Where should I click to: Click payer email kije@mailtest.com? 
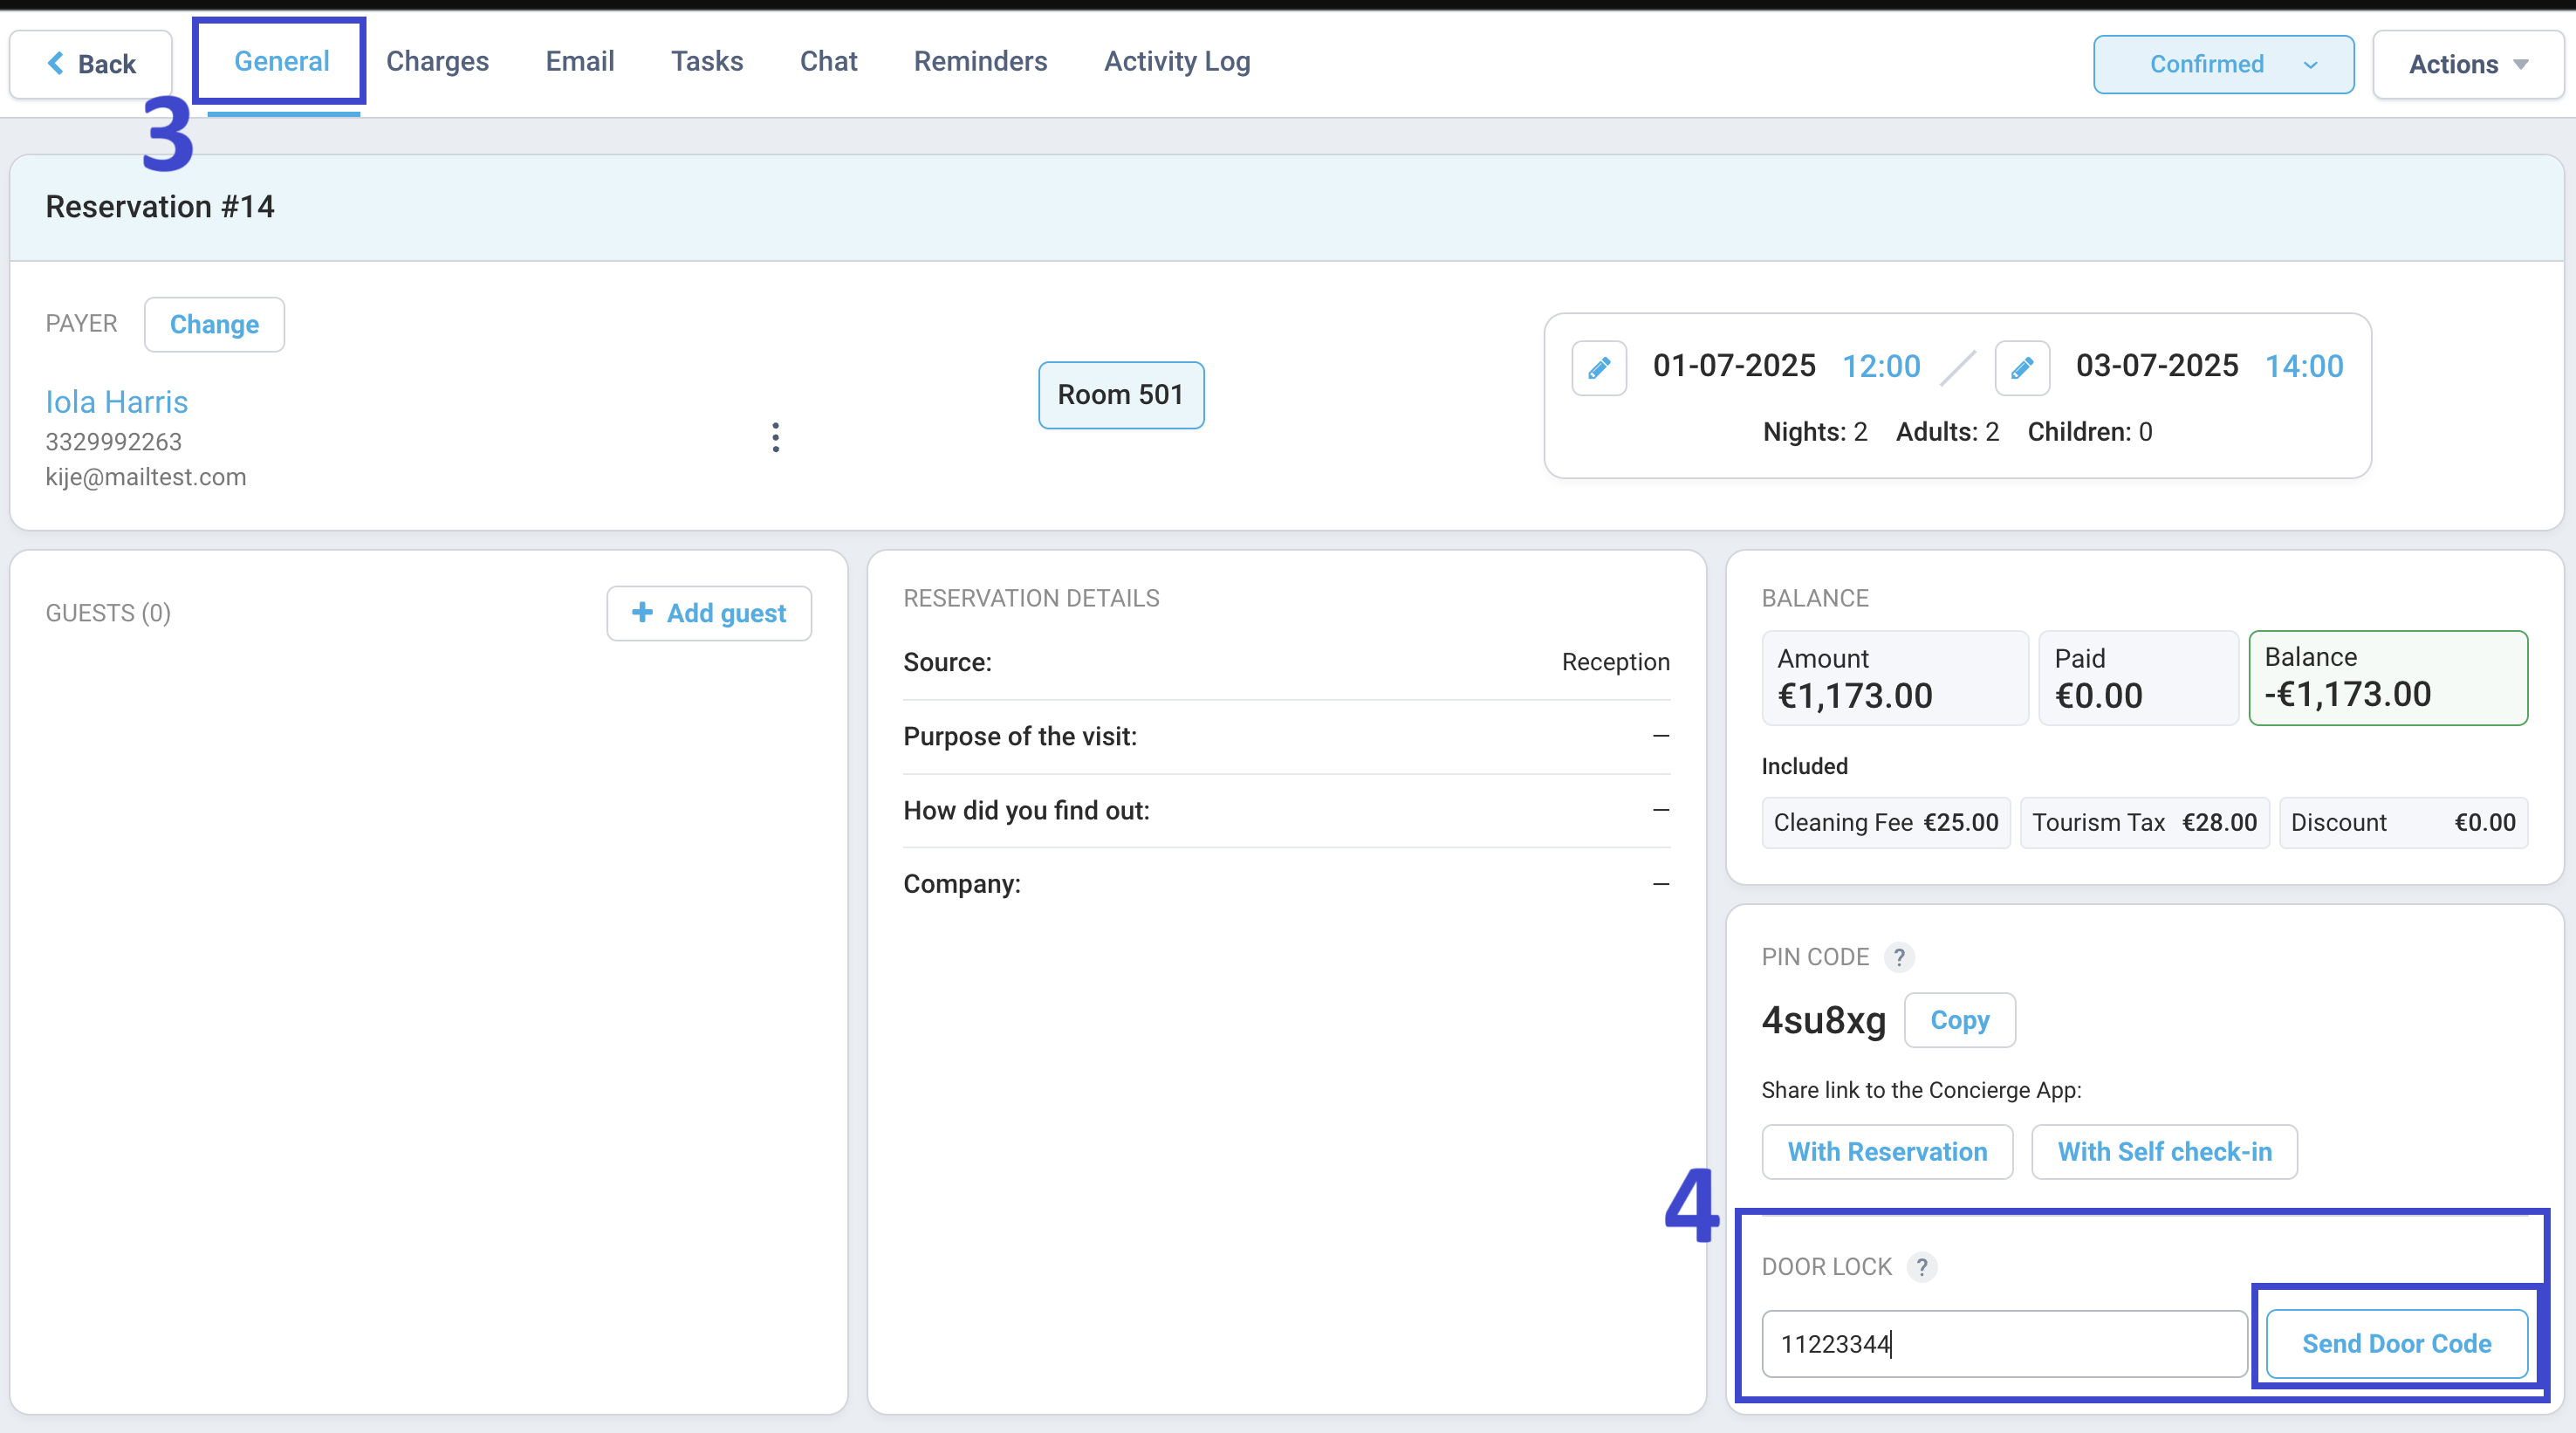pyautogui.click(x=146, y=477)
